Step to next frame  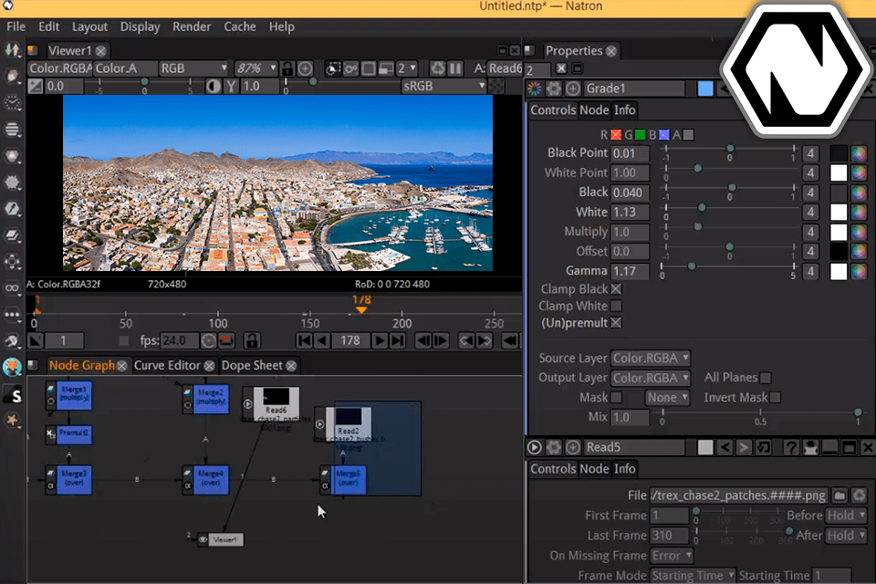point(441,340)
